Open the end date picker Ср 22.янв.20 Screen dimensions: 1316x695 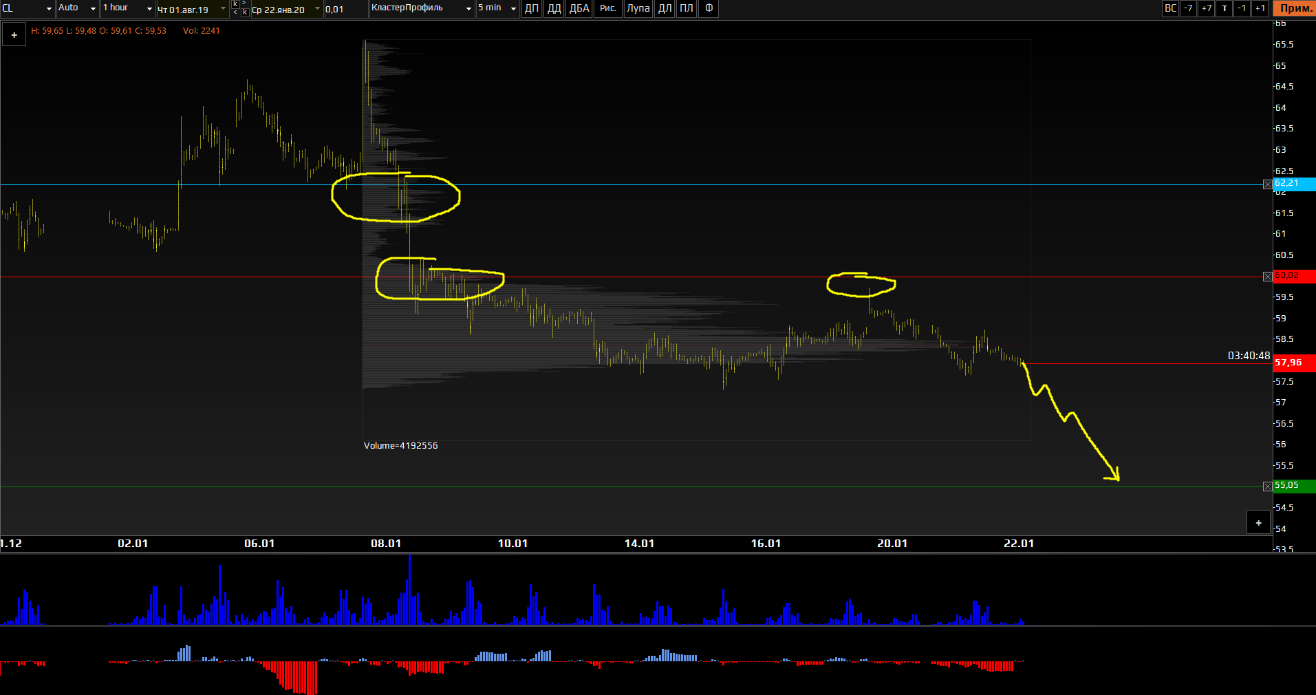coord(287,9)
